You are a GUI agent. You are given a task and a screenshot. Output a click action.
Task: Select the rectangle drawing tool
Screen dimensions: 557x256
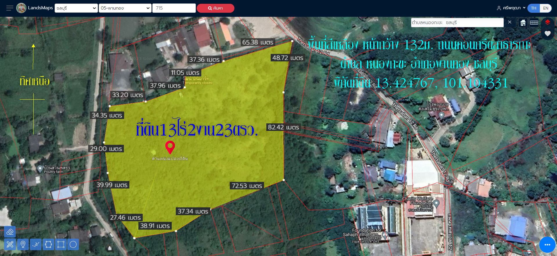coord(61,244)
